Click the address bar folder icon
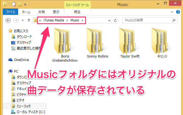The width and height of the screenshot is (183, 115). click(35, 20)
